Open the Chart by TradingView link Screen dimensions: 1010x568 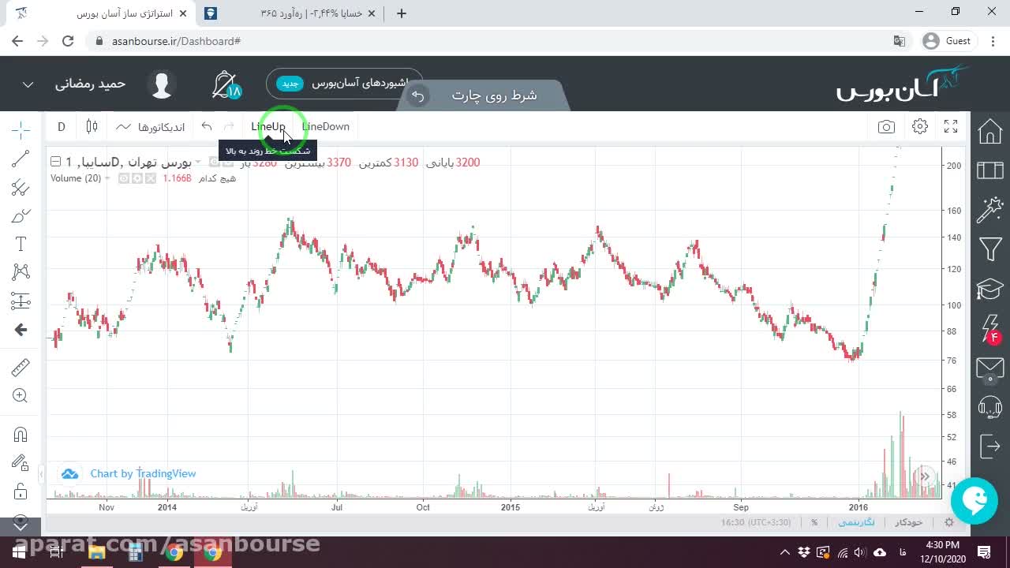click(x=143, y=473)
